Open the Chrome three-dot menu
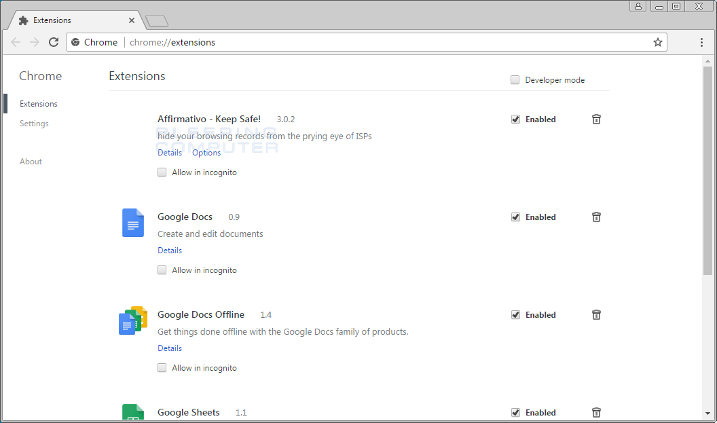This screenshot has height=423, width=717. pyautogui.click(x=701, y=43)
